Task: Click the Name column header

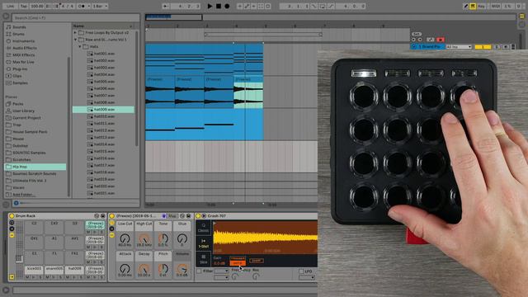Action: (x=102, y=26)
